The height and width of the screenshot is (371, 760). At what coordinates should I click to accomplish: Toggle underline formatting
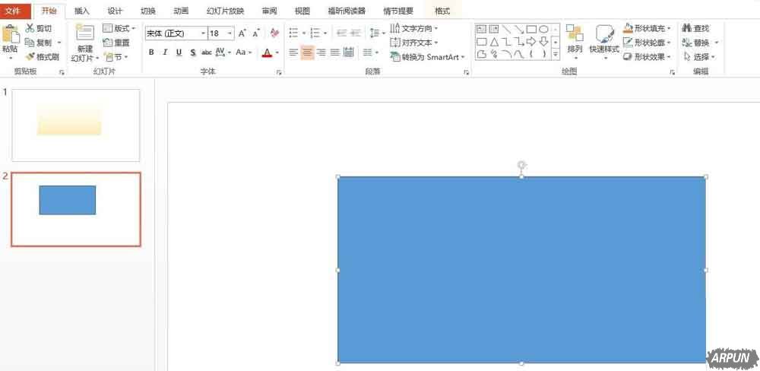tap(179, 52)
